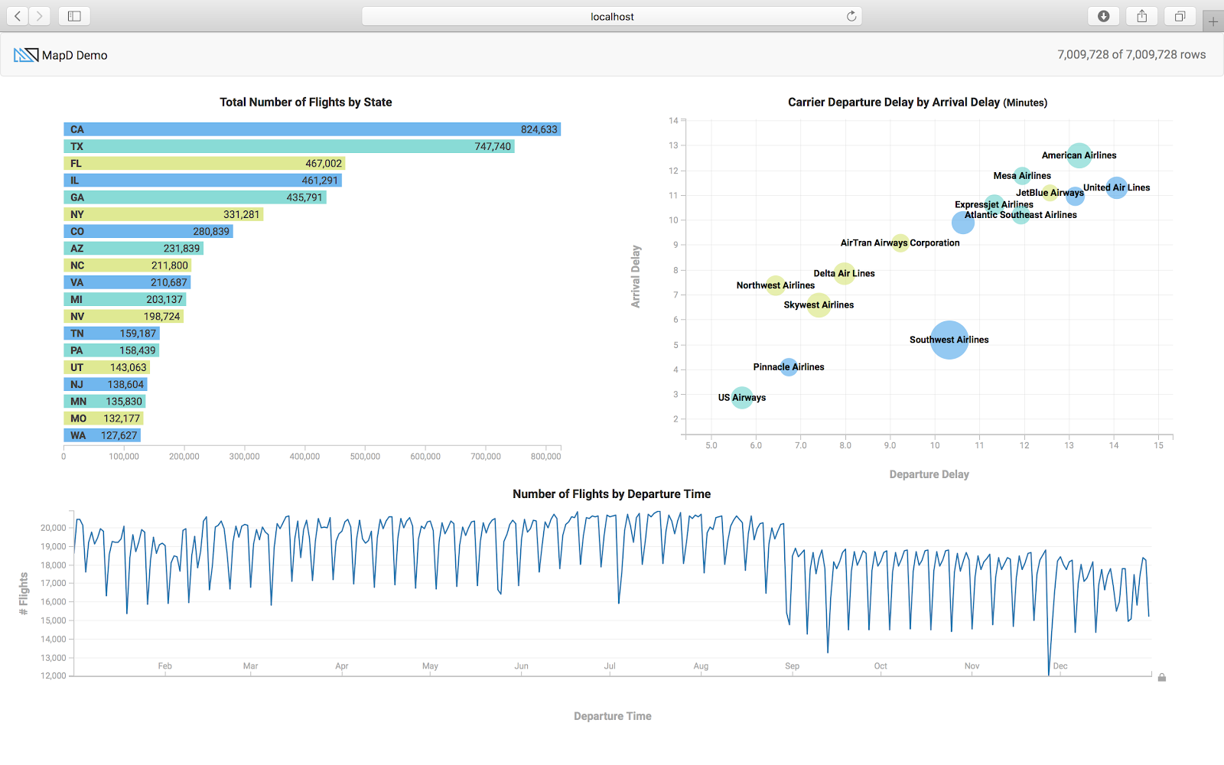Select the UT bar with 143,063 flights

pyautogui.click(x=107, y=367)
